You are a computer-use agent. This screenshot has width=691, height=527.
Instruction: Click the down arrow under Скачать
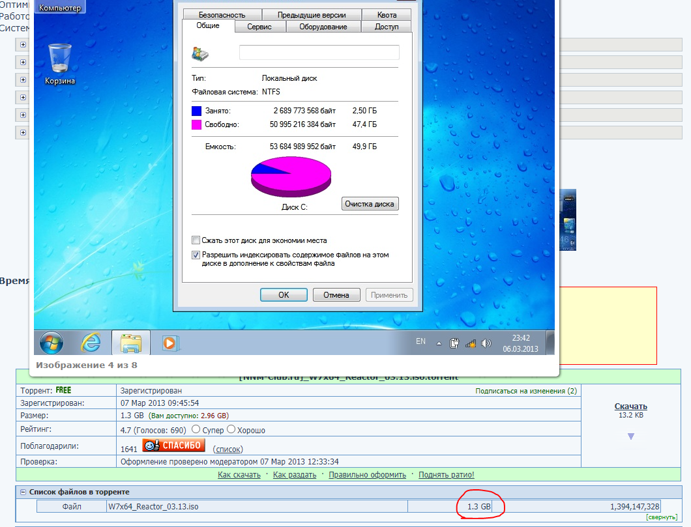click(x=630, y=436)
